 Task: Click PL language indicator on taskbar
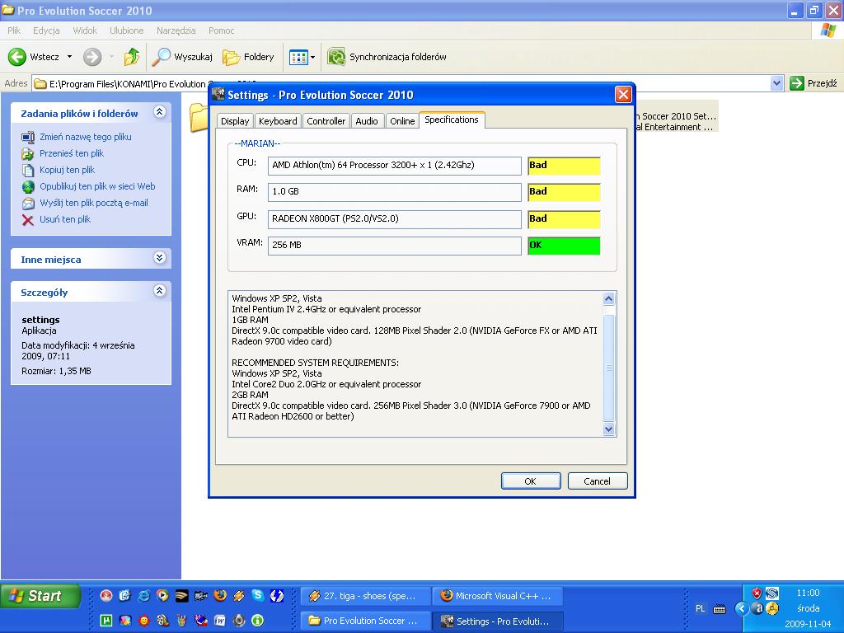click(701, 608)
